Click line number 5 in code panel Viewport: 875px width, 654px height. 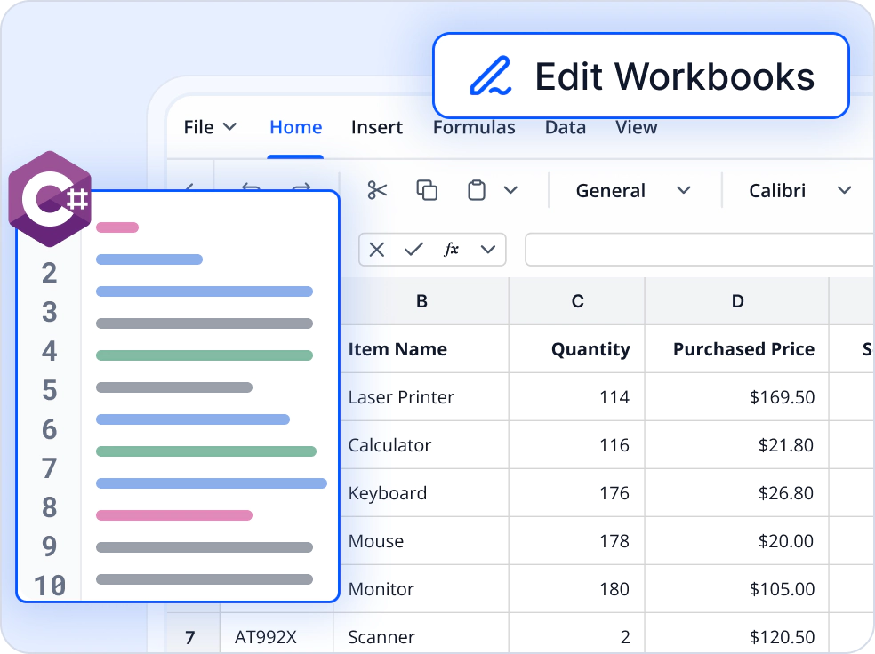coord(50,390)
